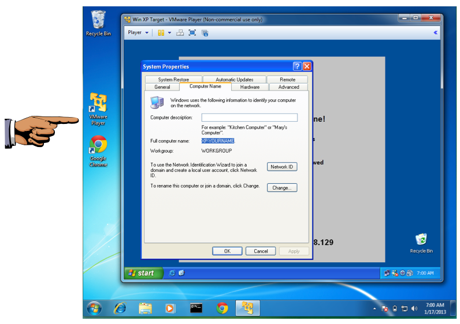Screen dimensions: 460x324
Task: Switch to the Remote tab
Action: click(x=287, y=80)
